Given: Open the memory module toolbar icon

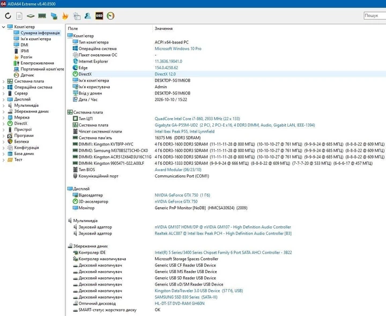Looking at the screenshot, I should [42, 16].
